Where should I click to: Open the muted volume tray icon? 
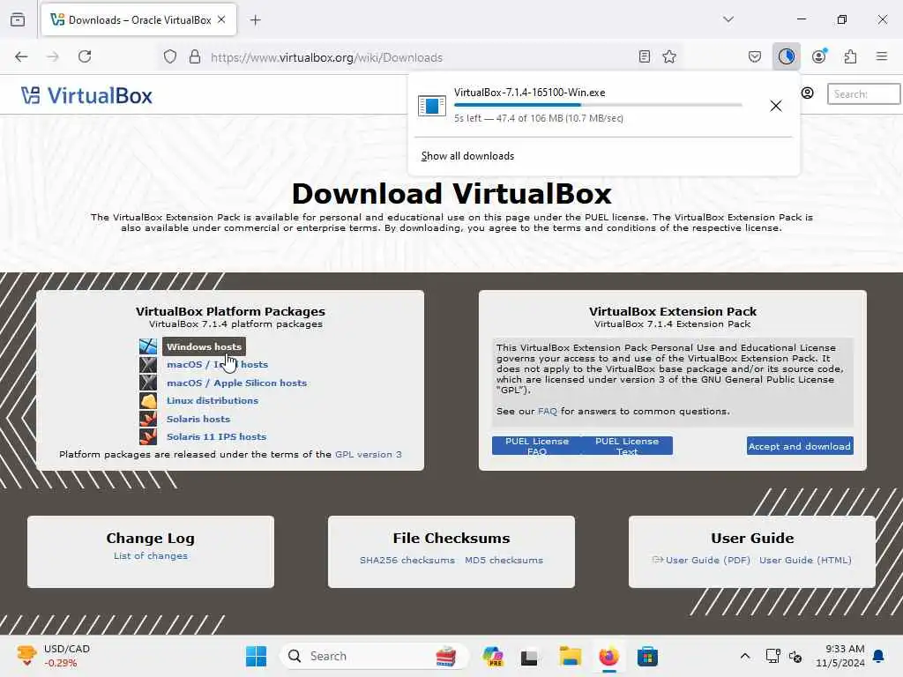795,656
